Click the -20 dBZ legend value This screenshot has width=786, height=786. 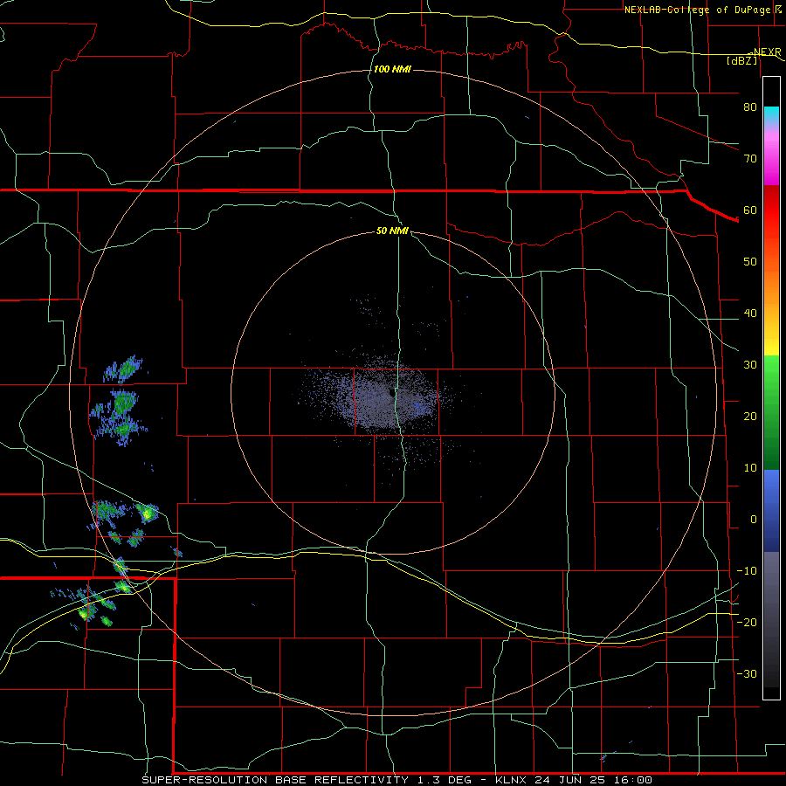747,622
